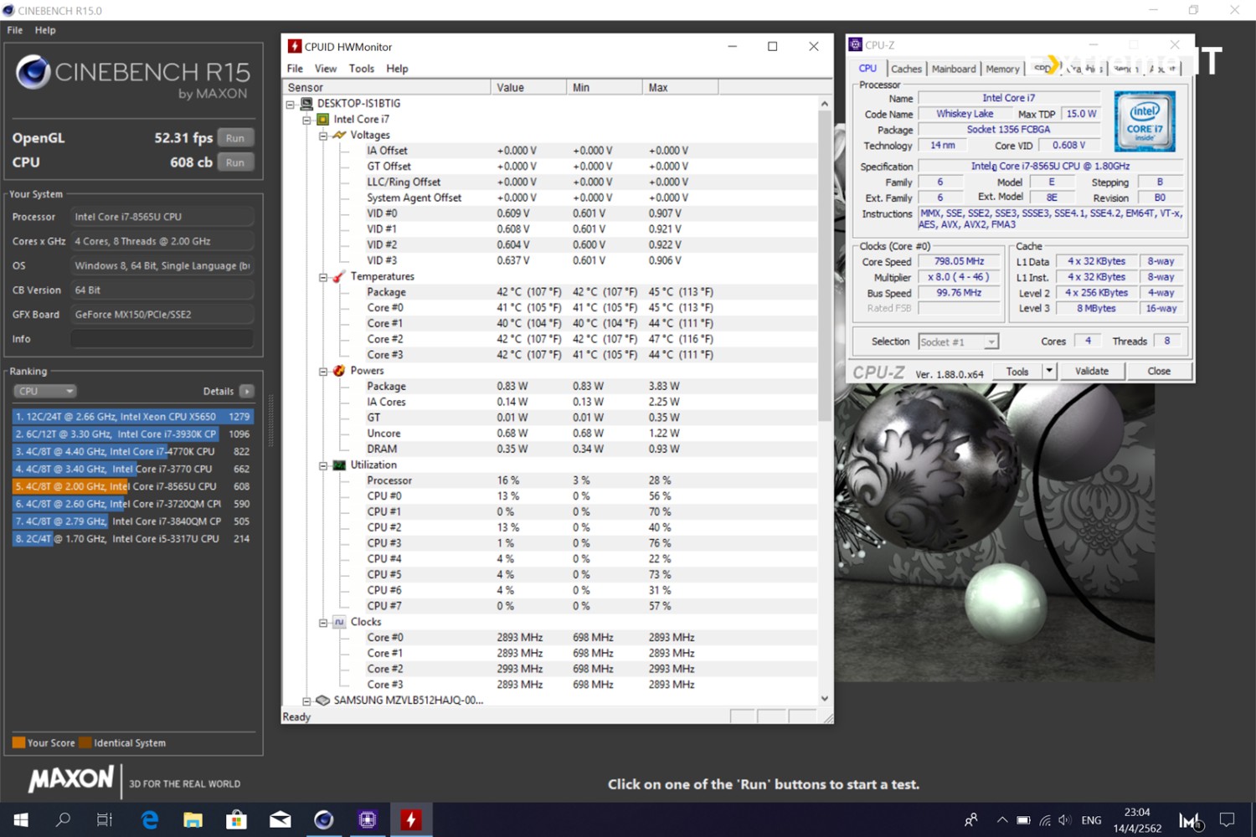Click CPU-Z Validate button
Screen dimensions: 1256x837
click(1091, 371)
